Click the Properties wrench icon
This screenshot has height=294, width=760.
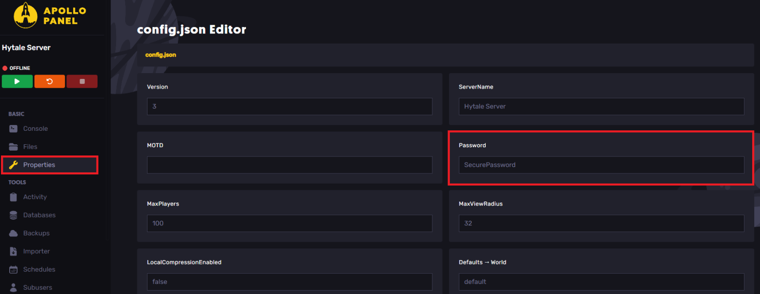[14, 165]
